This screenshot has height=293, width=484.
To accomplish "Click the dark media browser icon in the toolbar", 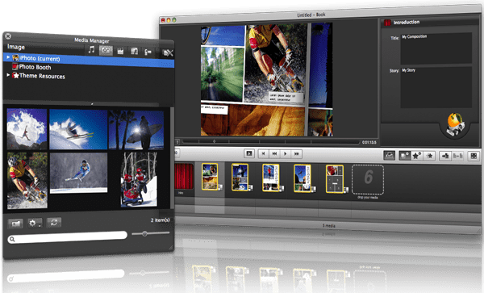I will 390,155.
